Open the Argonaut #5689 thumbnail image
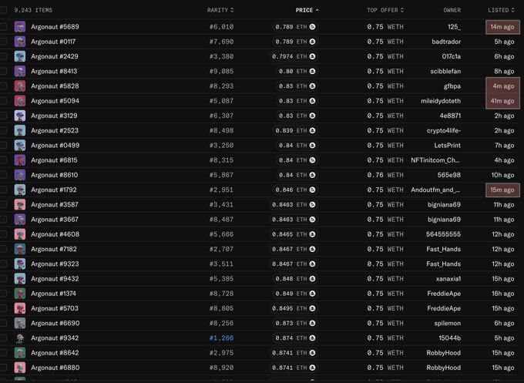The width and height of the screenshot is (524, 383). (20, 27)
